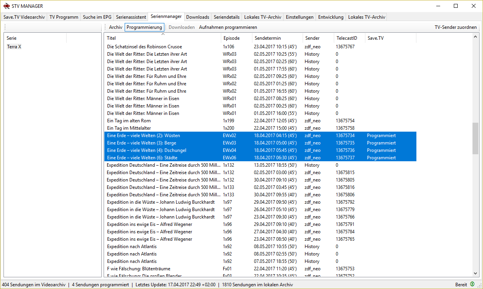
Task: Go to the Suche im EPG tab
Action: (97, 17)
